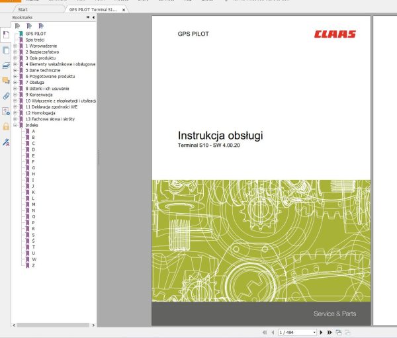The image size is (397, 338).
Task: Close the GPS PILOT Terminal tab
Action: [x=124, y=10]
